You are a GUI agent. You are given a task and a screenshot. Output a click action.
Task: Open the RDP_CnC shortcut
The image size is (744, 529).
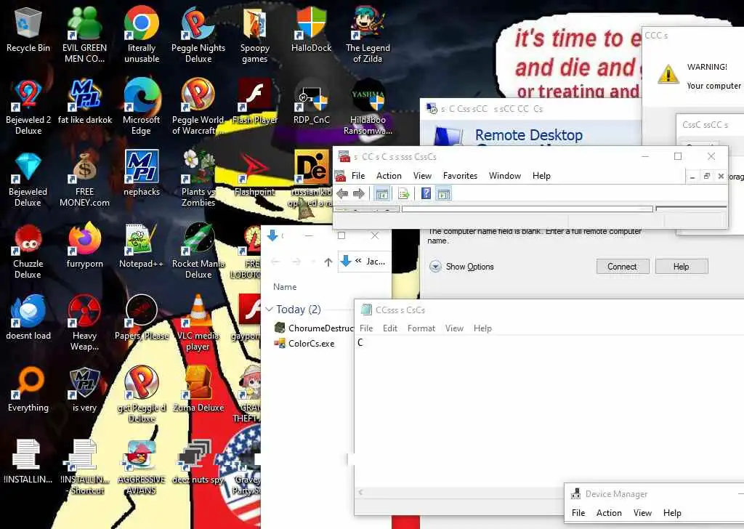(311, 102)
